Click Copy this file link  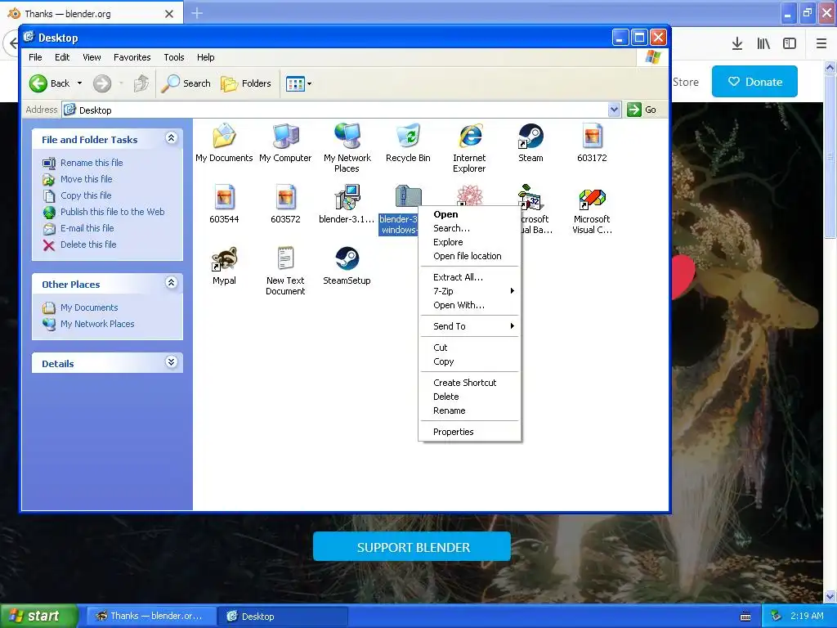85,195
